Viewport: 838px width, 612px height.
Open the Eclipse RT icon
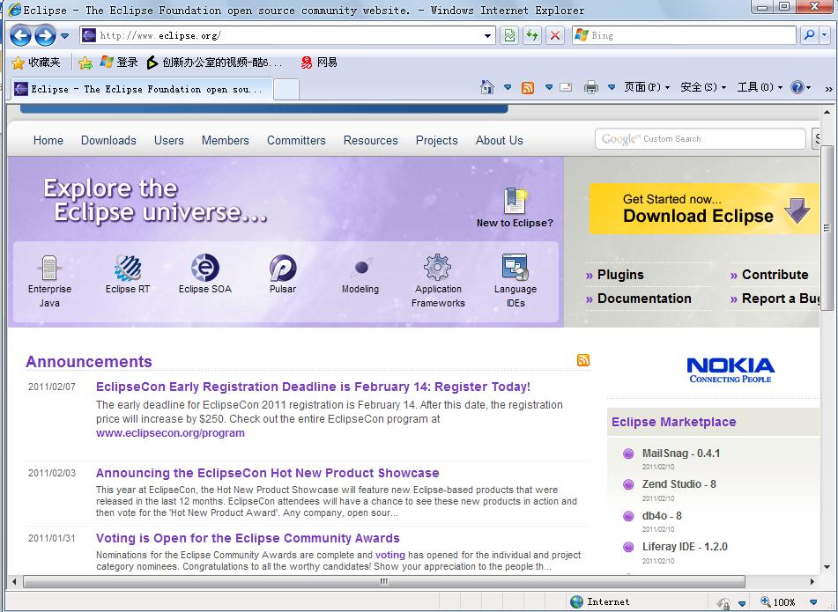(128, 267)
